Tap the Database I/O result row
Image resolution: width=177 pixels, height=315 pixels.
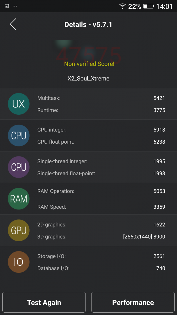101,268
